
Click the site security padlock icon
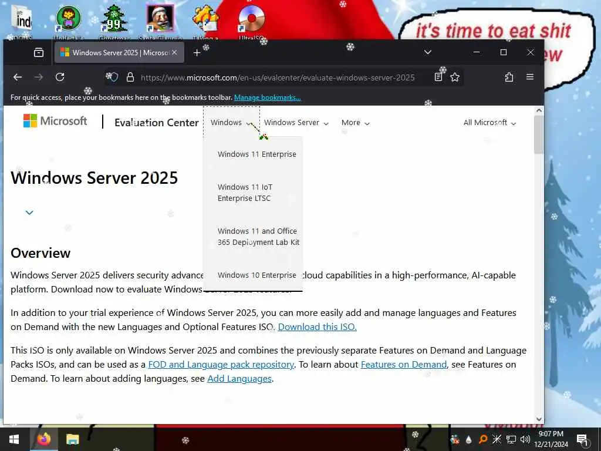click(130, 77)
